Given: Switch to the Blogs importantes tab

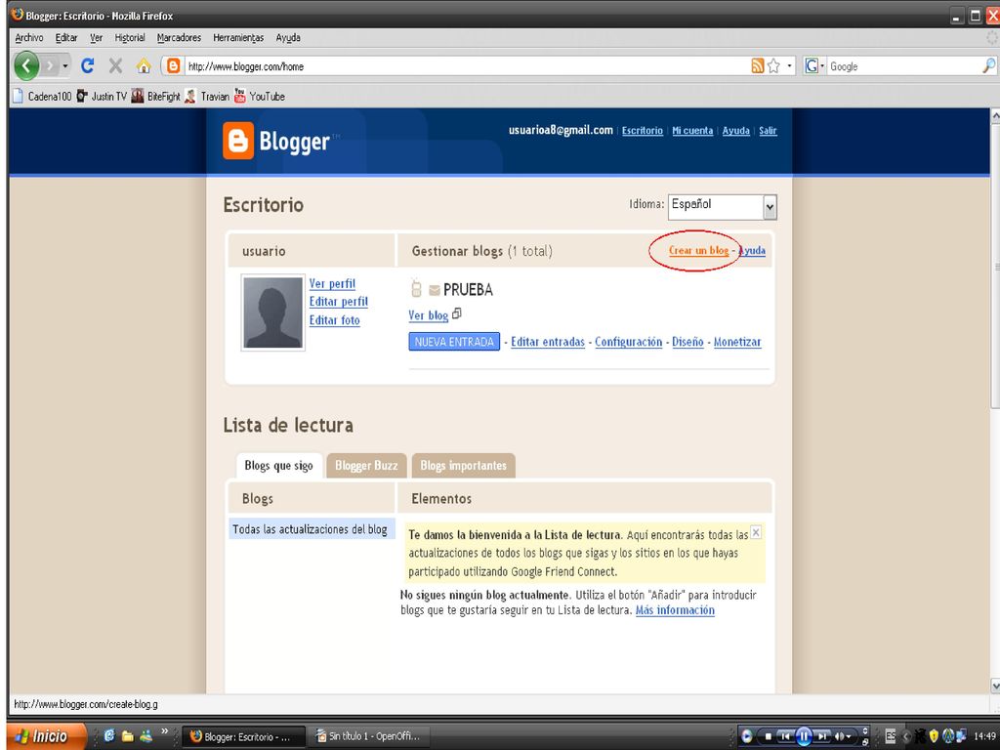Looking at the screenshot, I should [x=464, y=466].
